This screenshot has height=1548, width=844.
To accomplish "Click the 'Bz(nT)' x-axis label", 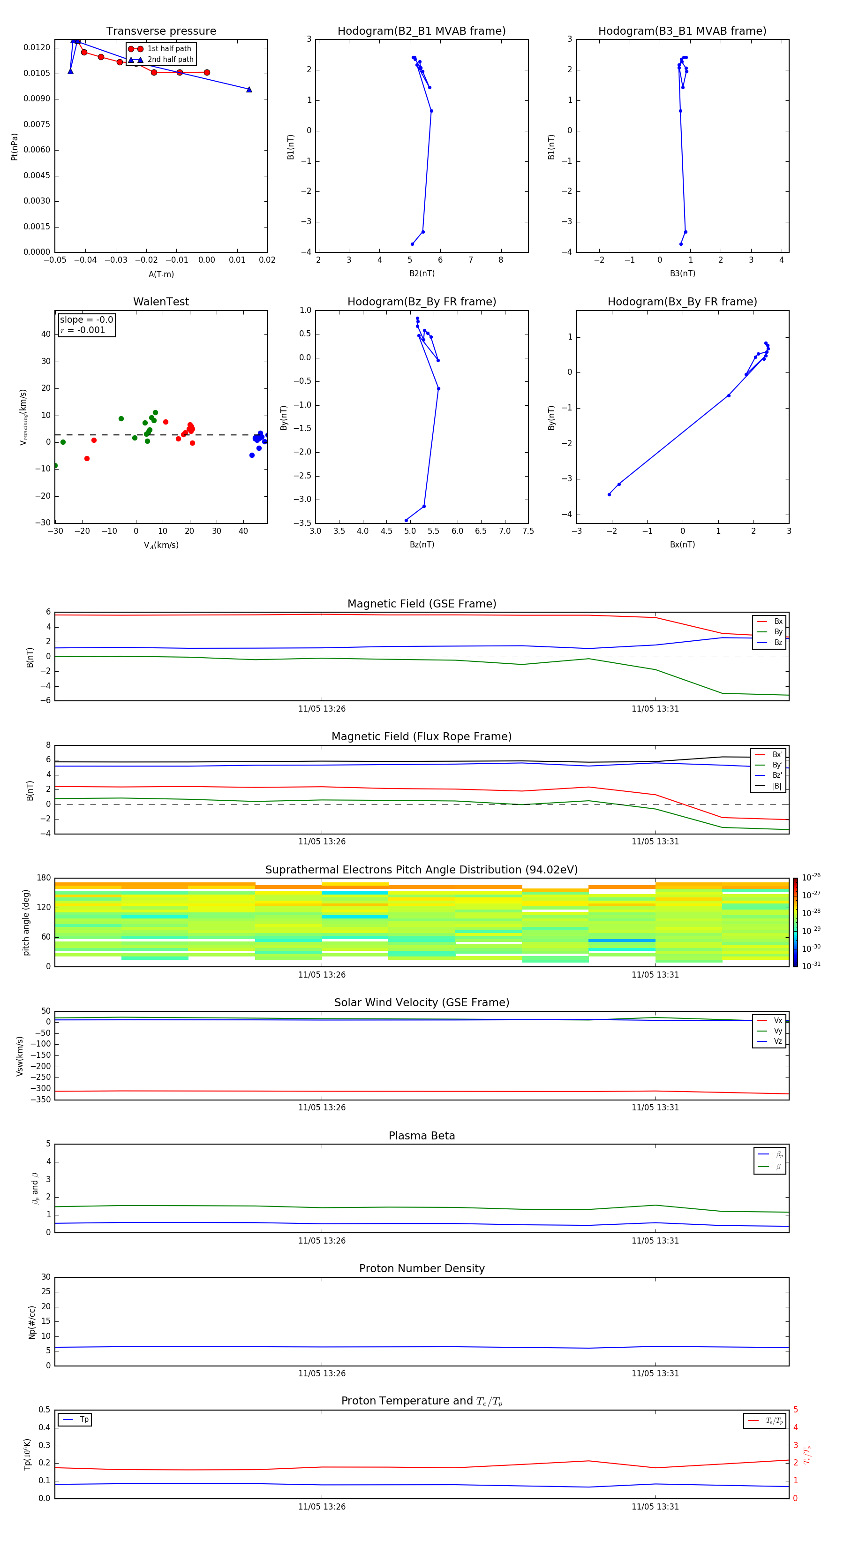I will click(422, 545).
